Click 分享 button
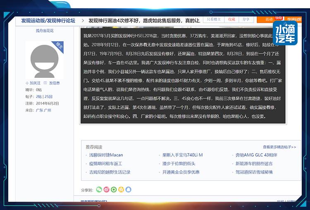The image size is (310, 210). tap(246, 19)
